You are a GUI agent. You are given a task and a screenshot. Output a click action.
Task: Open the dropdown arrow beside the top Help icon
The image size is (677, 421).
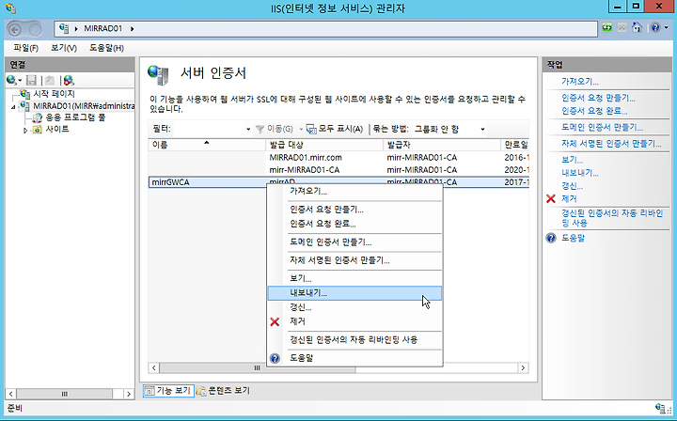click(x=667, y=28)
